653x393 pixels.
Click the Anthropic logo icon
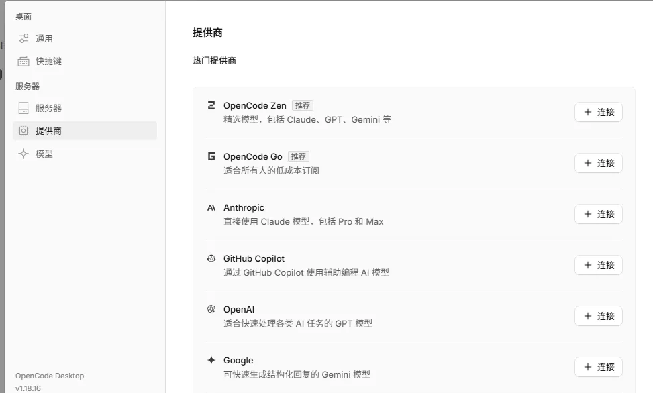(211, 207)
